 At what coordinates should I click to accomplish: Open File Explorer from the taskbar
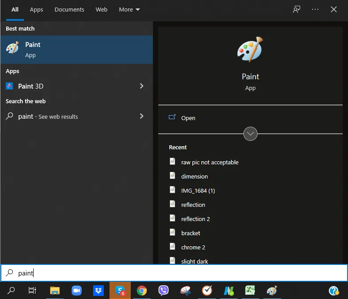pos(55,290)
